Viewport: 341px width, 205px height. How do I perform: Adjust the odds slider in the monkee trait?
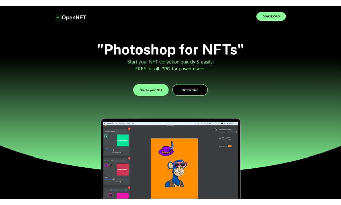tap(113, 150)
